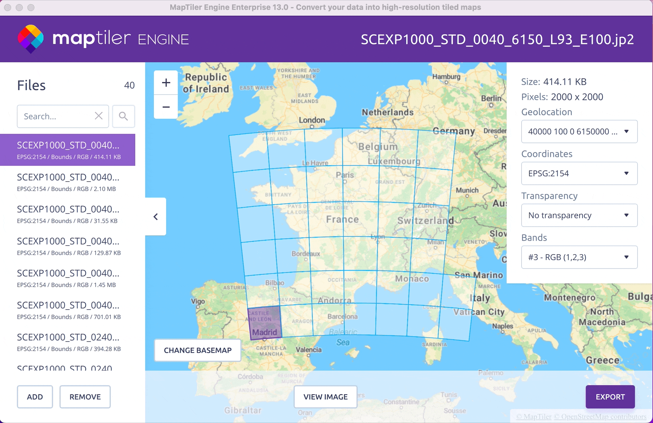
Task: Open the OpenStreetMap contributors link
Action: (x=603, y=417)
